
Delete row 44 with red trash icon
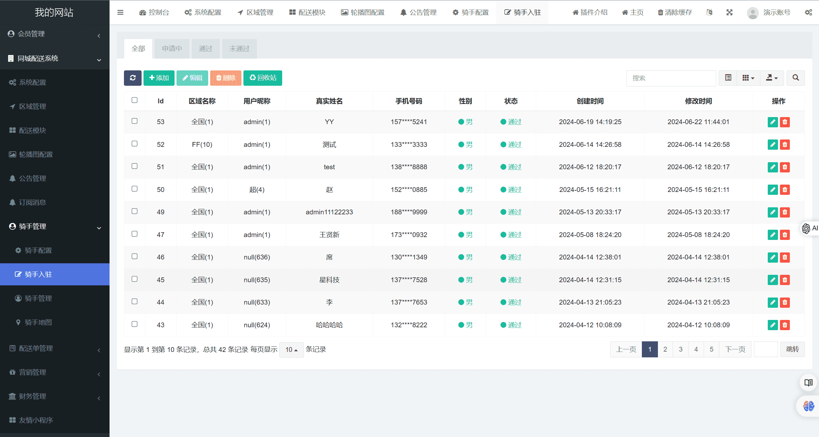[785, 302]
